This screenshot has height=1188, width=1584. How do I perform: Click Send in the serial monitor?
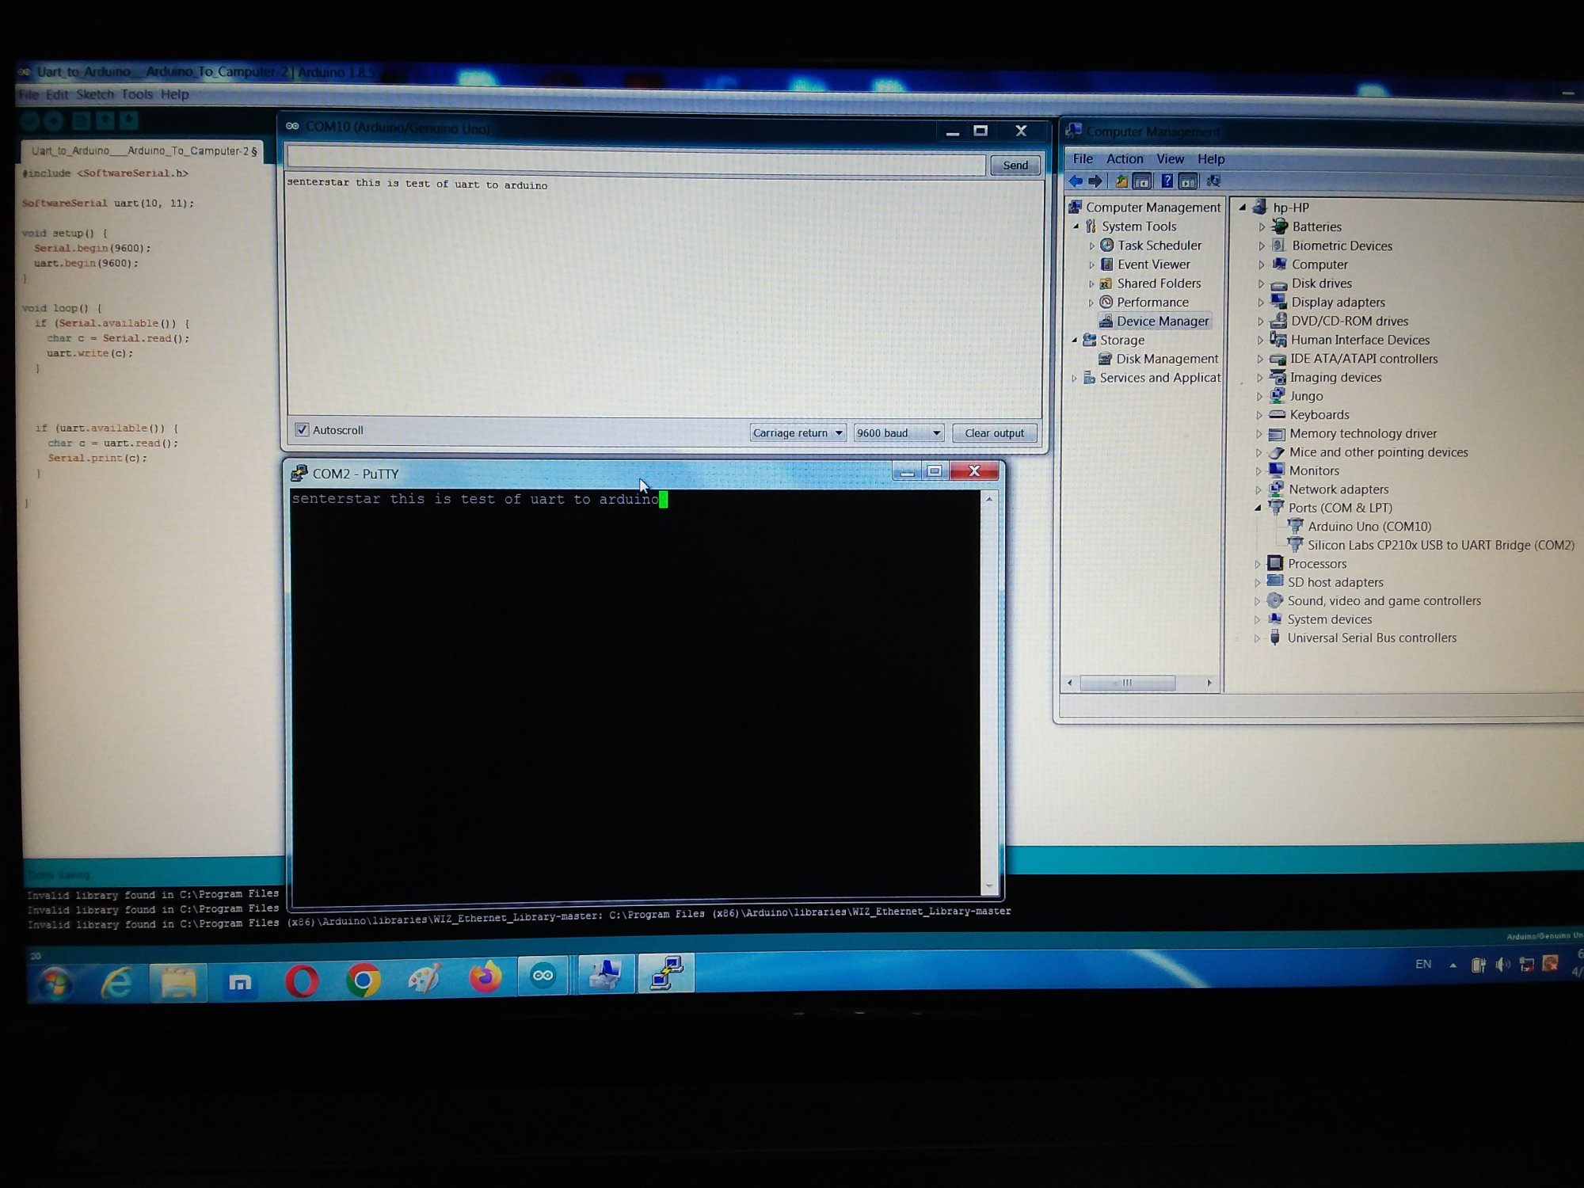(1015, 165)
